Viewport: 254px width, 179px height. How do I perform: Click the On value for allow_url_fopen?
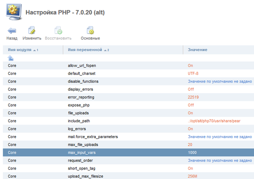point(190,65)
